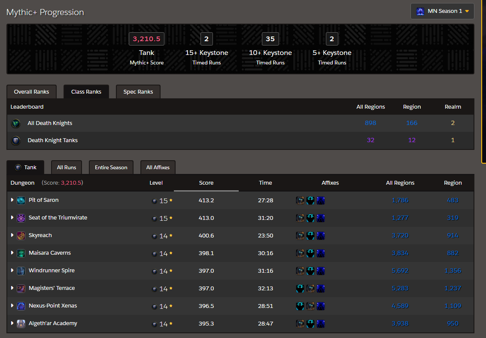Open Death Knight Tanks world rank 32
486x338 pixels.
371,140
